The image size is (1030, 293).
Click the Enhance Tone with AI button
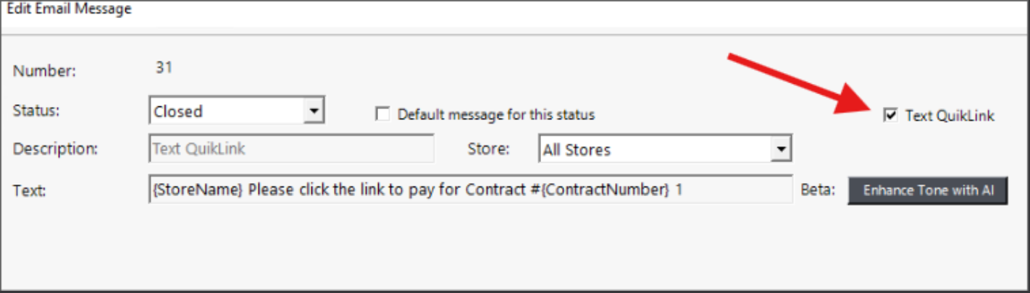[927, 191]
